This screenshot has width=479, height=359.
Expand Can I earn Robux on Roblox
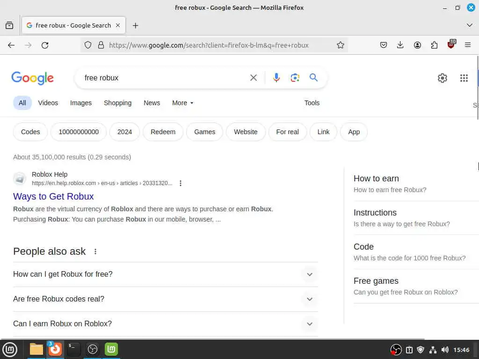[166, 323]
